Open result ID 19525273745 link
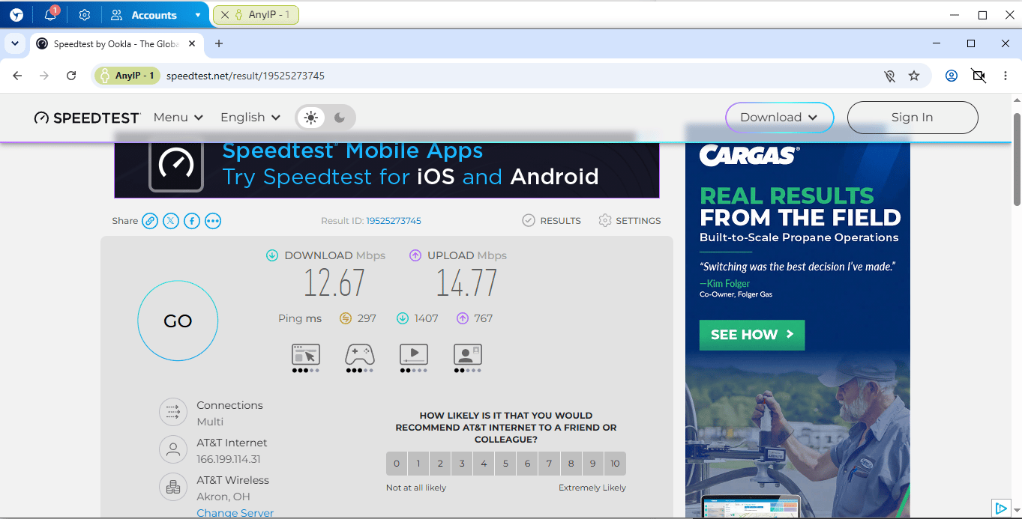Viewport: 1022px width, 519px height. 394,221
